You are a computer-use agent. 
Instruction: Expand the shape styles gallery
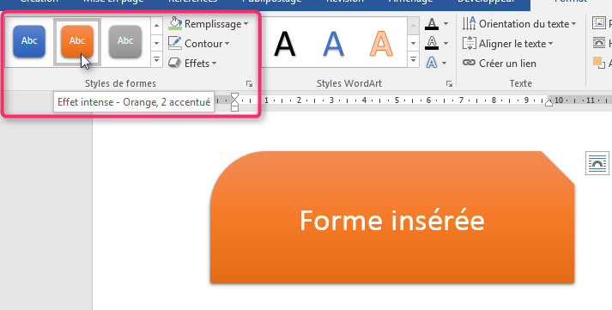[156, 60]
